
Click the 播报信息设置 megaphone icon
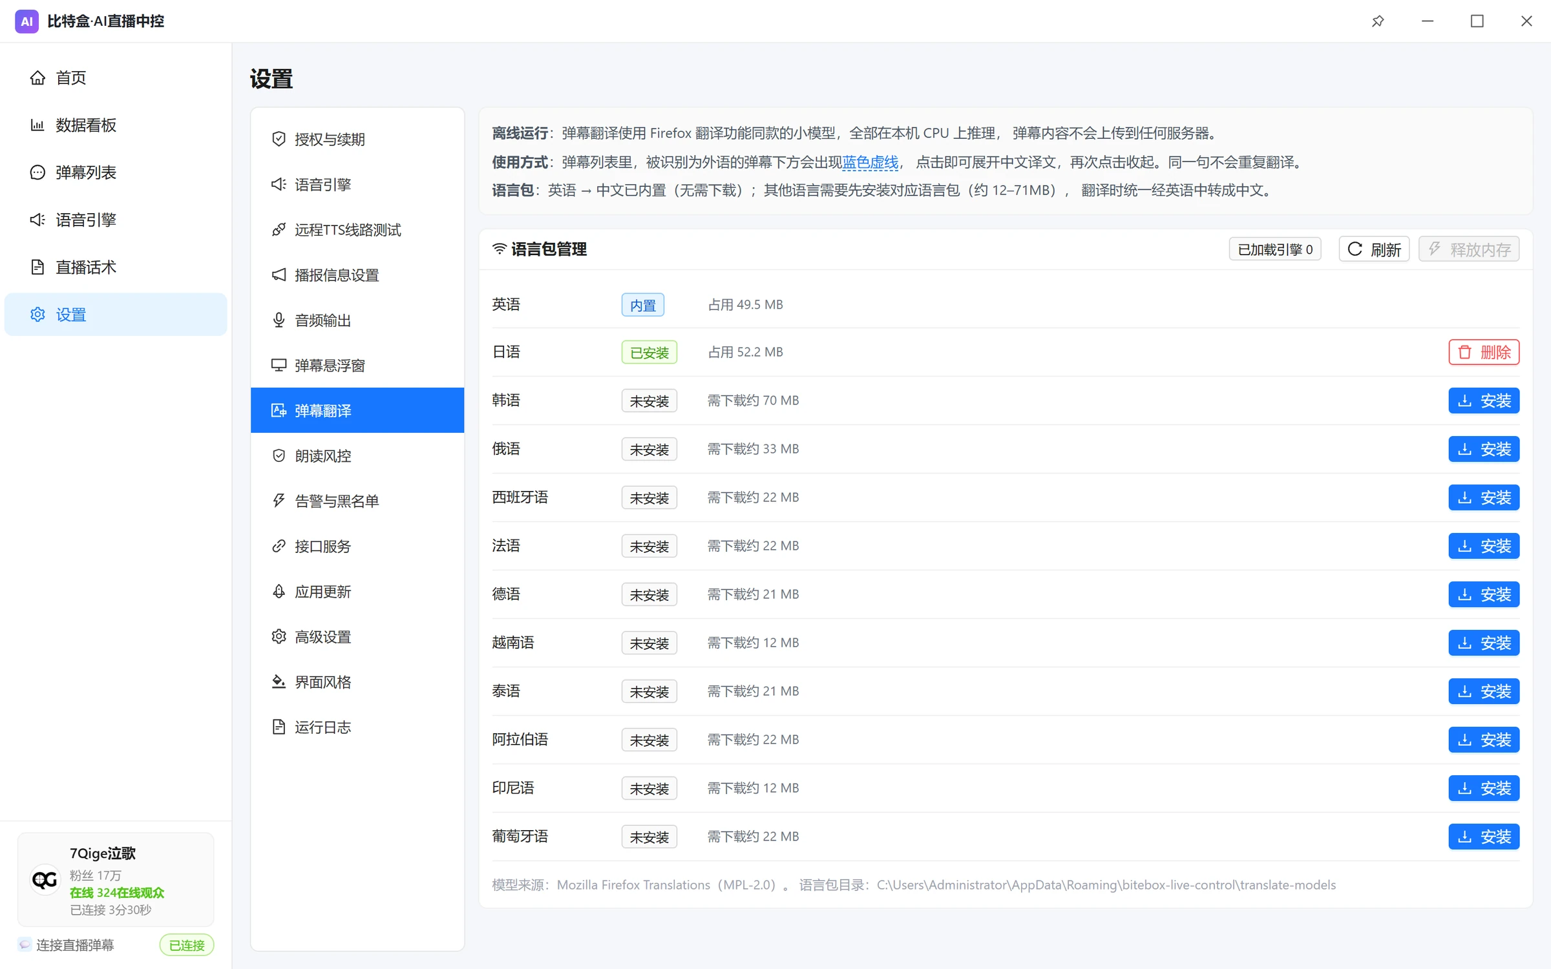pos(279,275)
